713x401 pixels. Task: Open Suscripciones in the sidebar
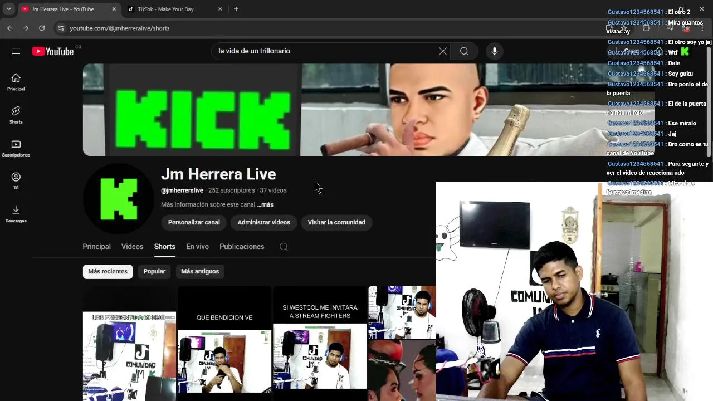[x=16, y=148]
